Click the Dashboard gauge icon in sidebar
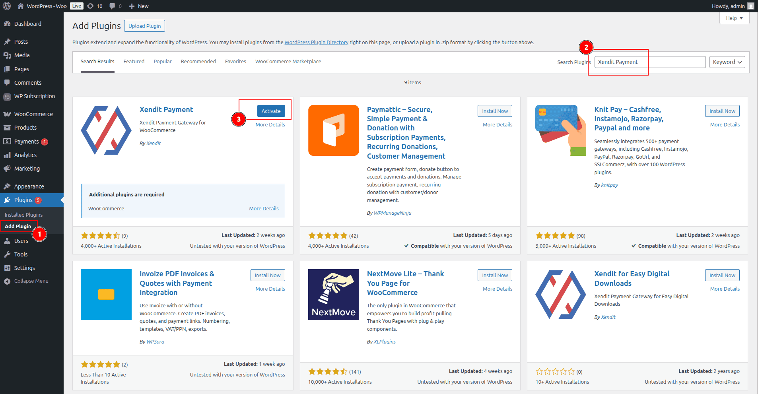 pyautogui.click(x=7, y=24)
